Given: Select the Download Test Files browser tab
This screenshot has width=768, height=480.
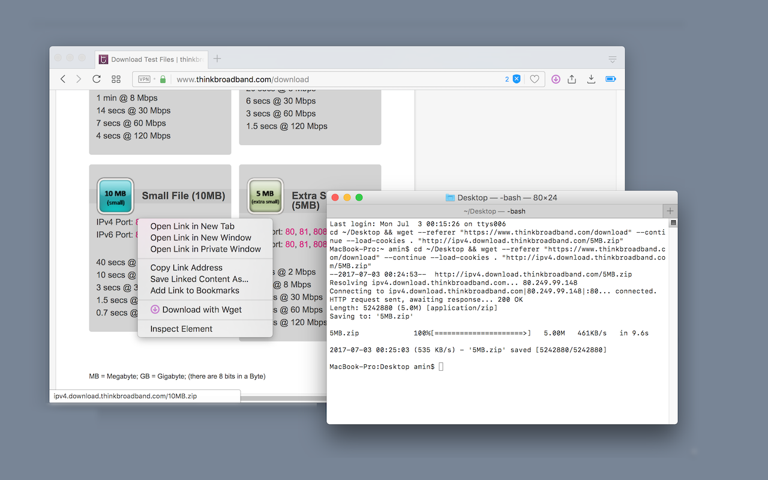Looking at the screenshot, I should tap(151, 59).
